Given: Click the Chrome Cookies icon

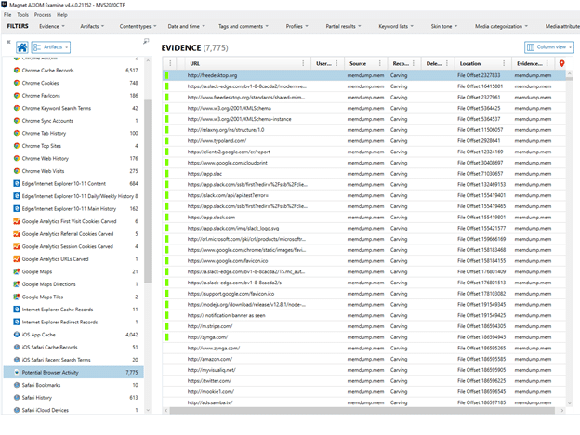Looking at the screenshot, I should 17,83.
